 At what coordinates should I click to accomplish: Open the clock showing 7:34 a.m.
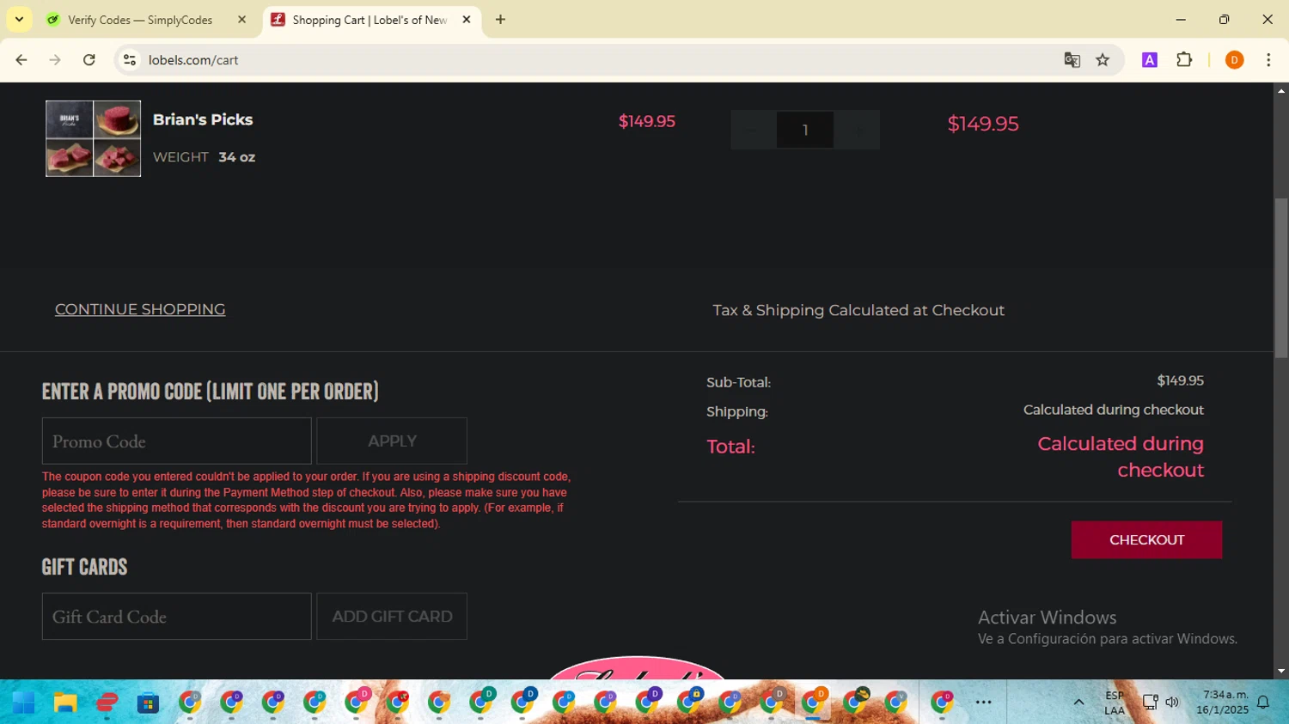1222,703
